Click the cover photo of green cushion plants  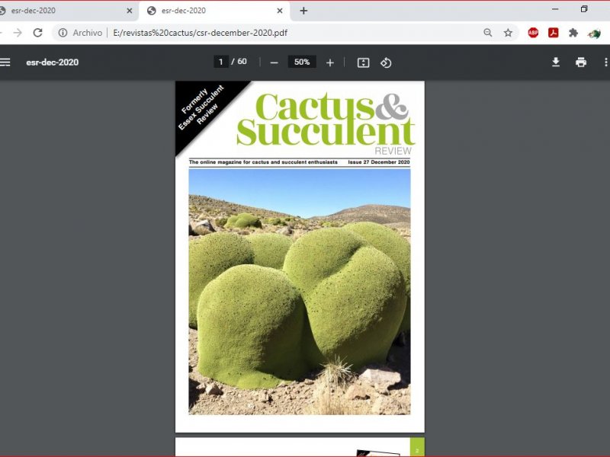click(x=299, y=292)
